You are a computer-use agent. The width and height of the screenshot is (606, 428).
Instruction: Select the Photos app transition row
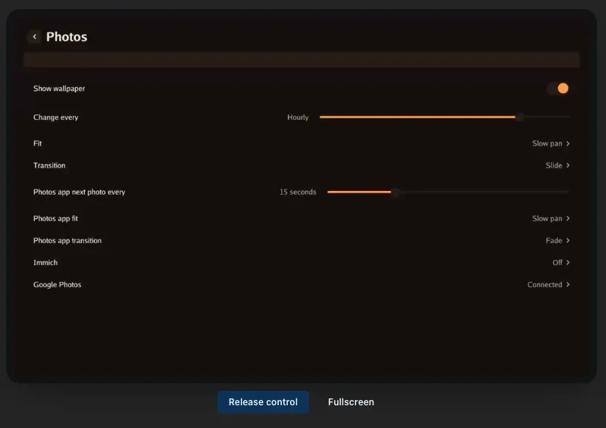click(301, 240)
